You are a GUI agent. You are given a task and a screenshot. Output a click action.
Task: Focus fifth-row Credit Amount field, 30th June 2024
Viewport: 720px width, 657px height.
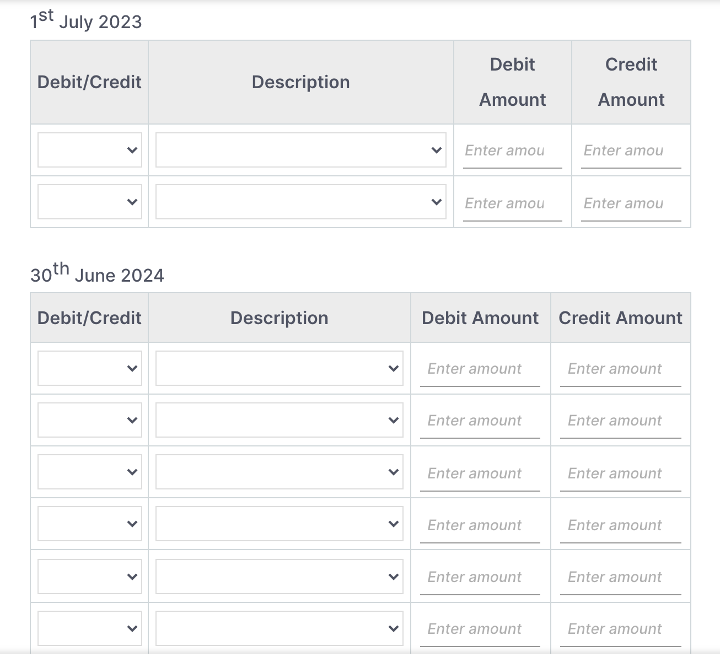click(x=621, y=577)
